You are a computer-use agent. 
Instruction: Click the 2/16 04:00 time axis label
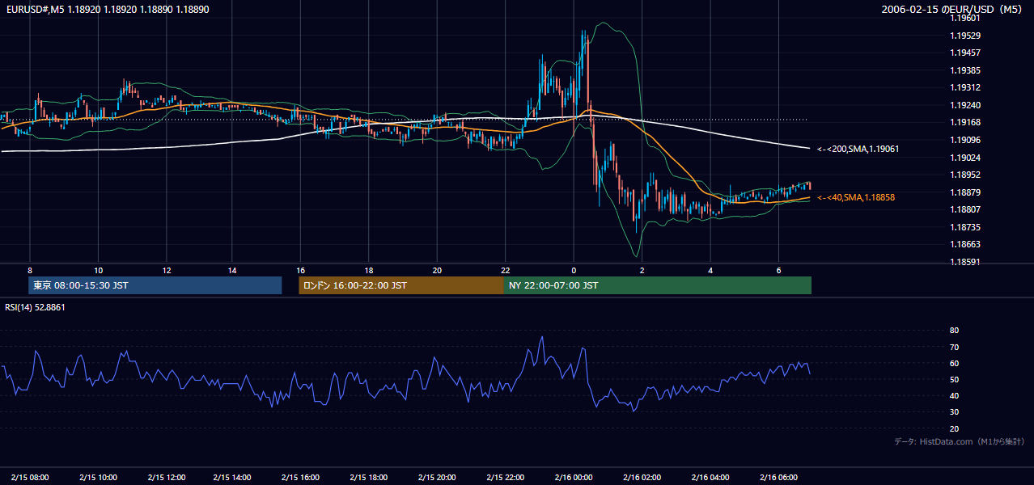tap(710, 477)
